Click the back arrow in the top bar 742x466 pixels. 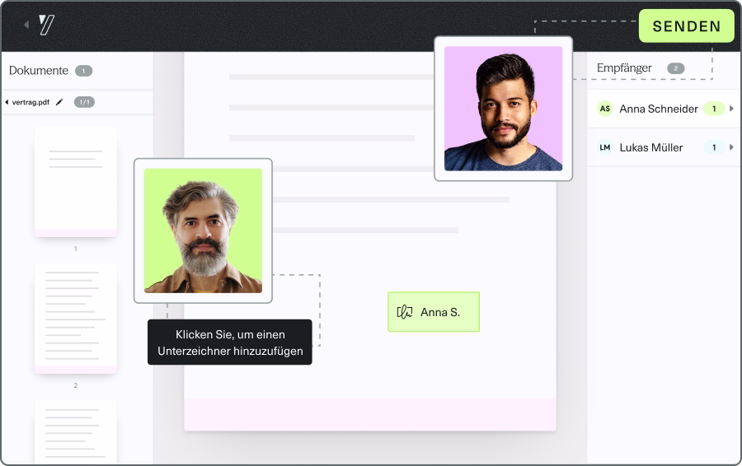(x=26, y=25)
